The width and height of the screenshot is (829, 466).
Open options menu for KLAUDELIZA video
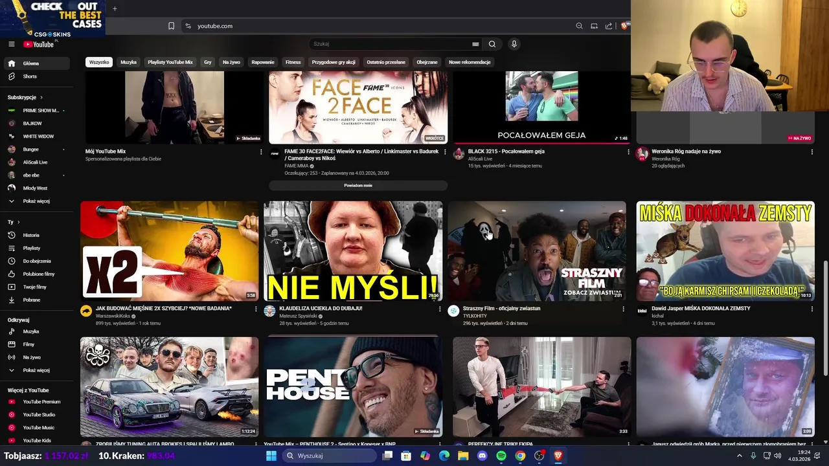(440, 309)
